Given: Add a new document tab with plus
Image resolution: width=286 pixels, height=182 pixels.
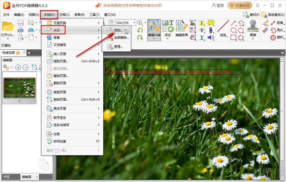Looking at the screenshot, I should [x=29, y=53].
